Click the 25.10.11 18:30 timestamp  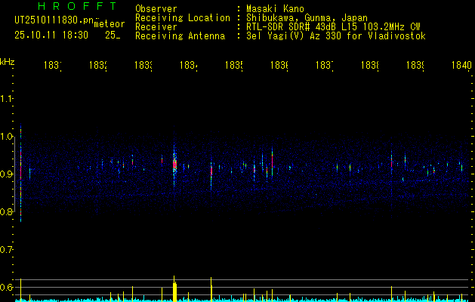[51, 35]
